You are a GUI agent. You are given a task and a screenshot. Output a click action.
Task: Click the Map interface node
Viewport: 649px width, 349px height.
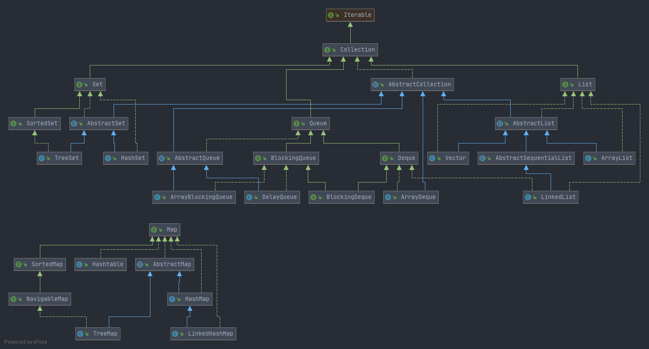(x=165, y=230)
